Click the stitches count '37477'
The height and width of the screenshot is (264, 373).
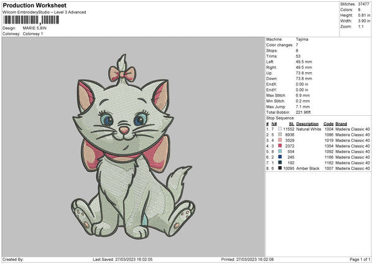click(364, 4)
